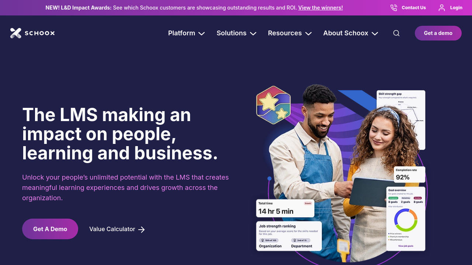Click the Schoox logo icon

click(16, 33)
